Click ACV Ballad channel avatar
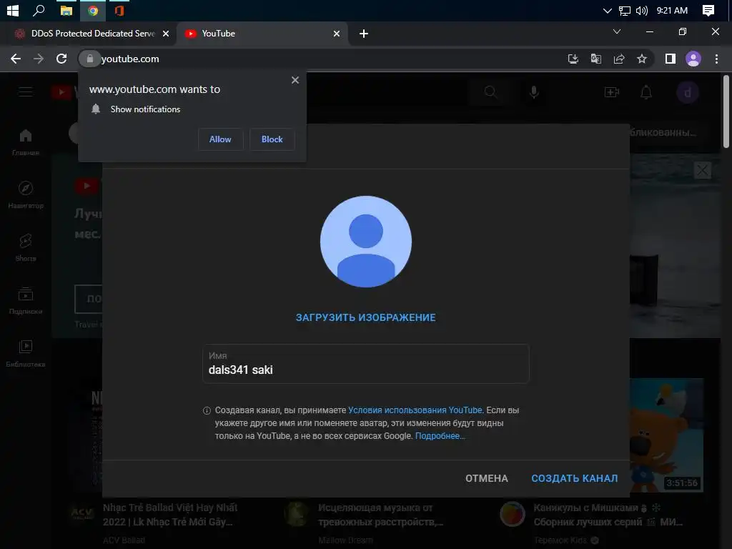 82,513
